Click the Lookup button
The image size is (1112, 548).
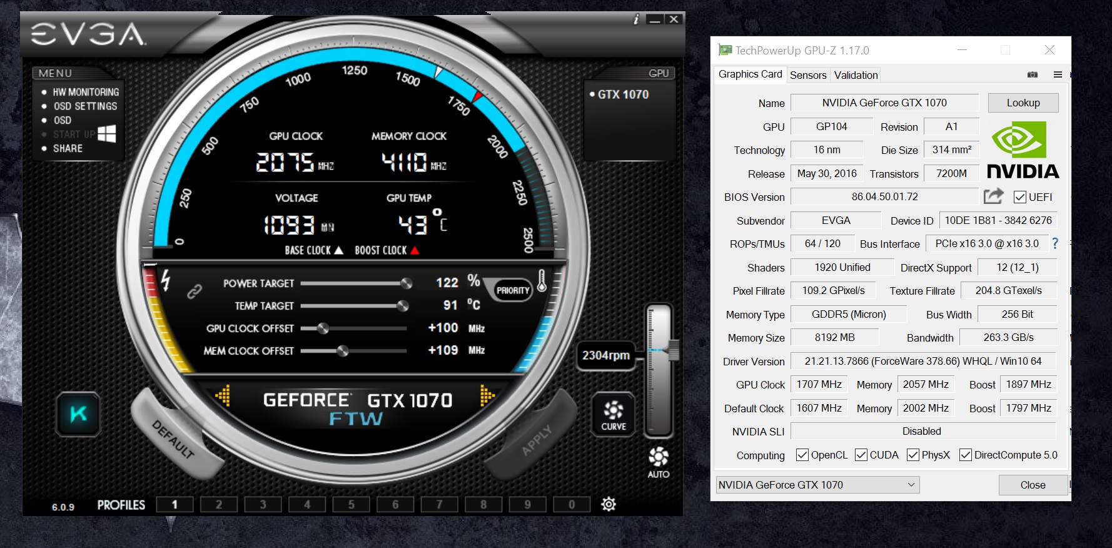[1023, 103]
